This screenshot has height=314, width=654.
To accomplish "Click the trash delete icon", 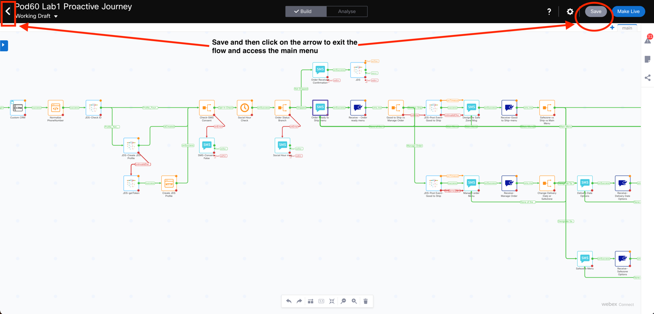I will [366, 301].
